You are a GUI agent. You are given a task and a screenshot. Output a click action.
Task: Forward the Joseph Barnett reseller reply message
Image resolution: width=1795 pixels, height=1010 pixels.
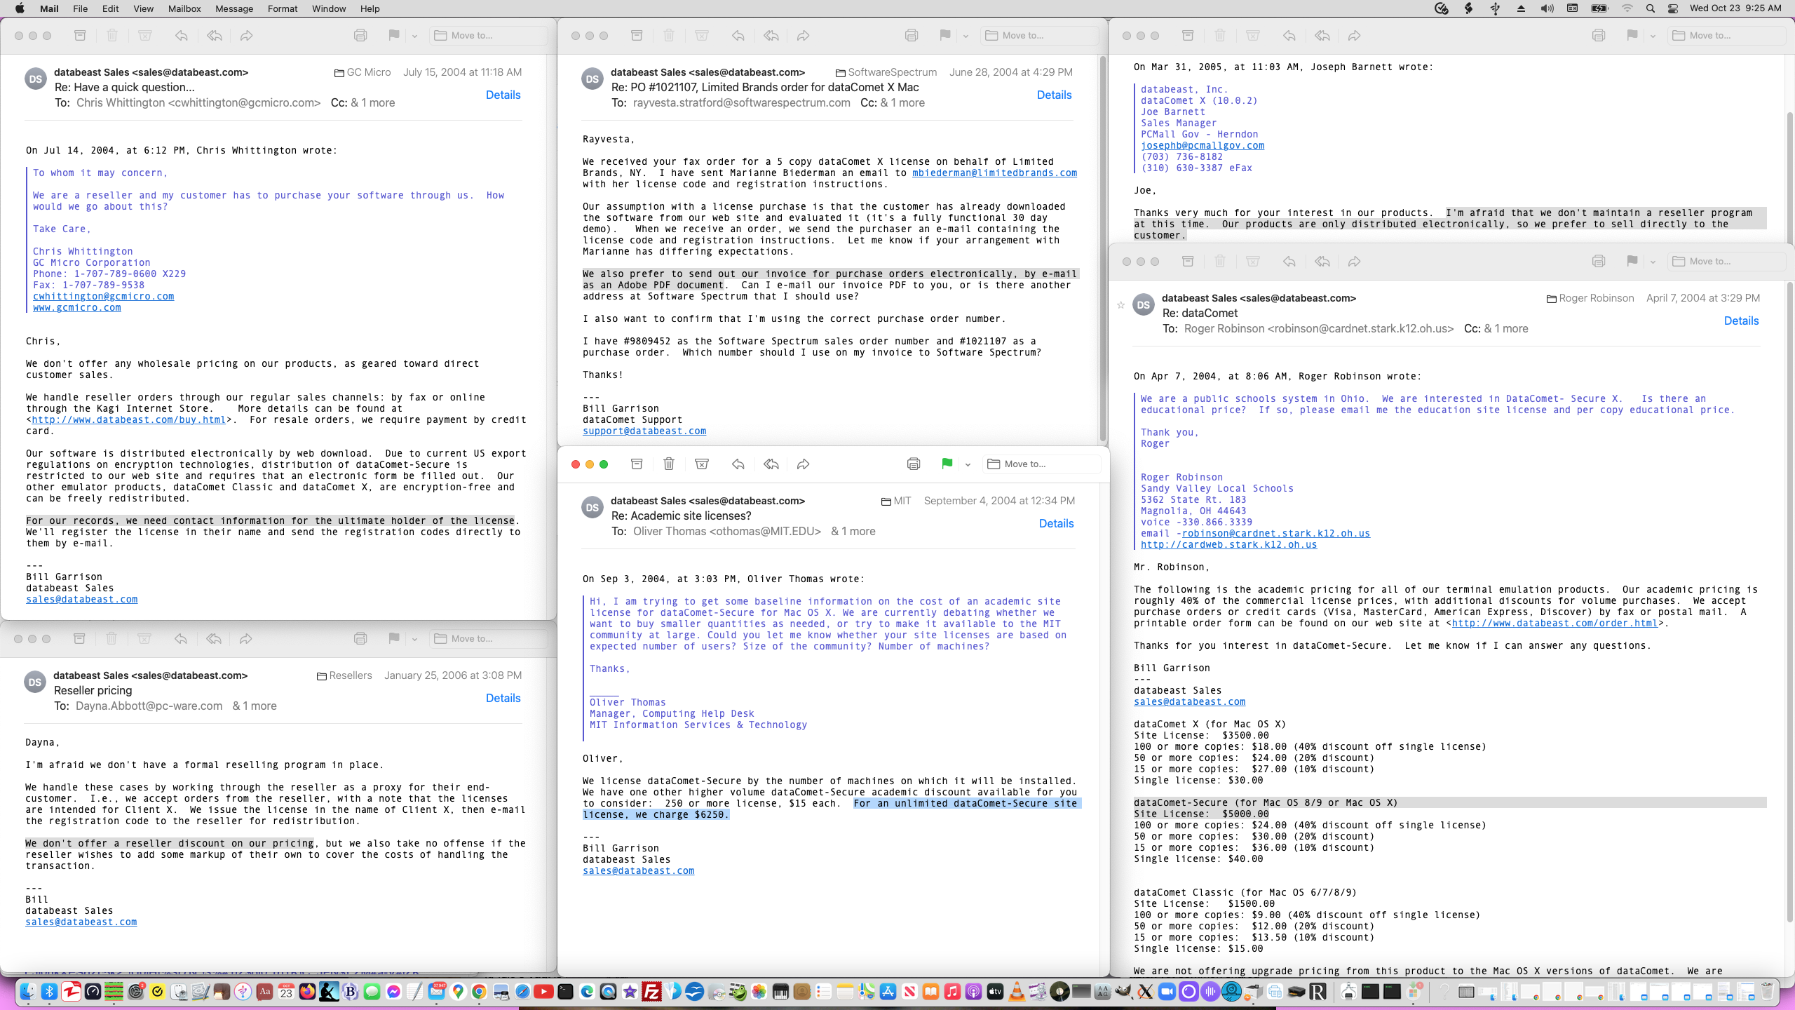point(1355,36)
